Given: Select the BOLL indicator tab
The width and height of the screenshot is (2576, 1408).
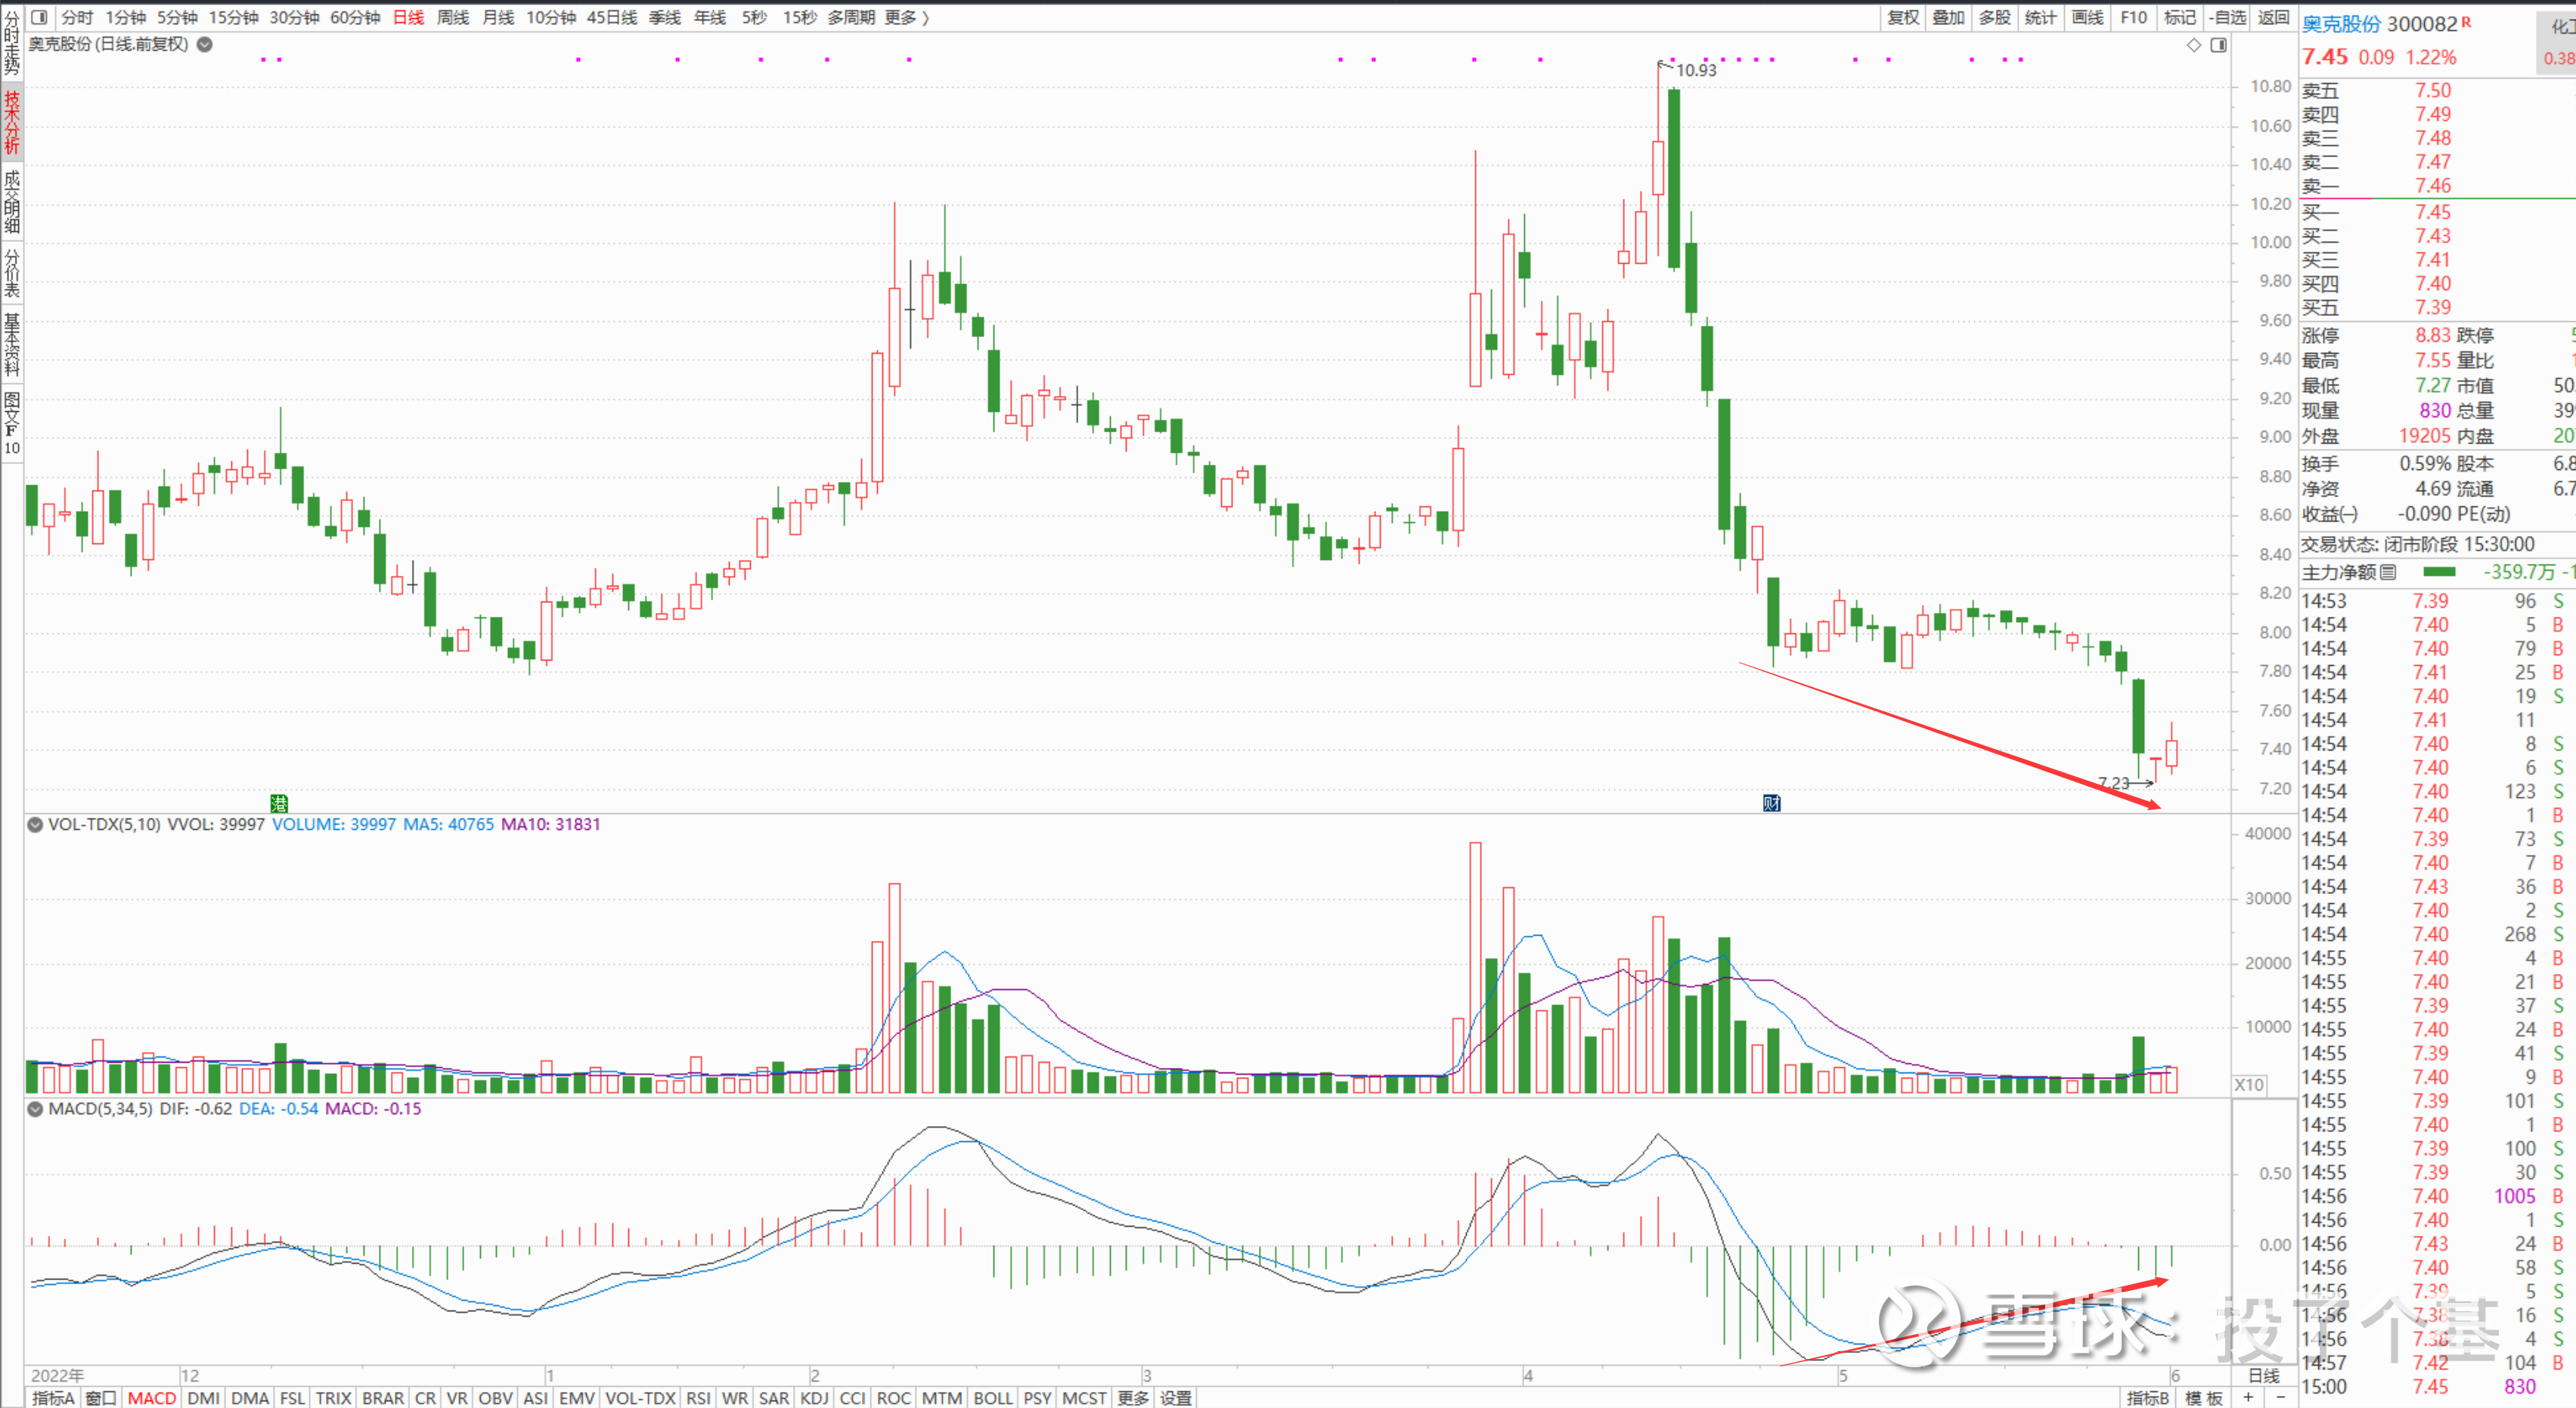Looking at the screenshot, I should point(992,1398).
